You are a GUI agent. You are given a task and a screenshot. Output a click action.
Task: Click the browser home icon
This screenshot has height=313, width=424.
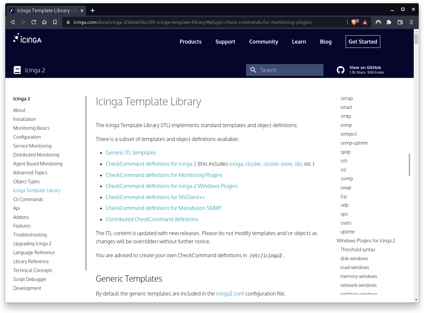[44, 22]
